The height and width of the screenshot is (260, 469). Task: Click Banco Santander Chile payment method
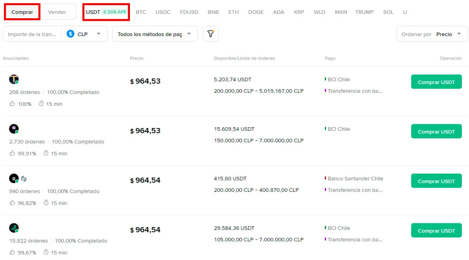click(x=355, y=179)
